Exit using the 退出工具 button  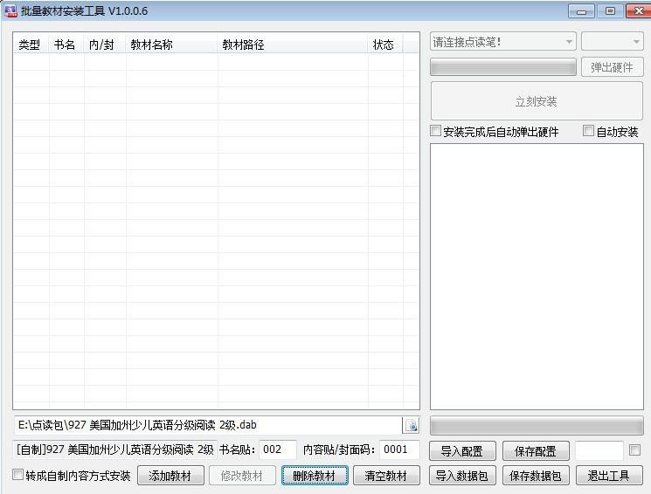tap(609, 476)
